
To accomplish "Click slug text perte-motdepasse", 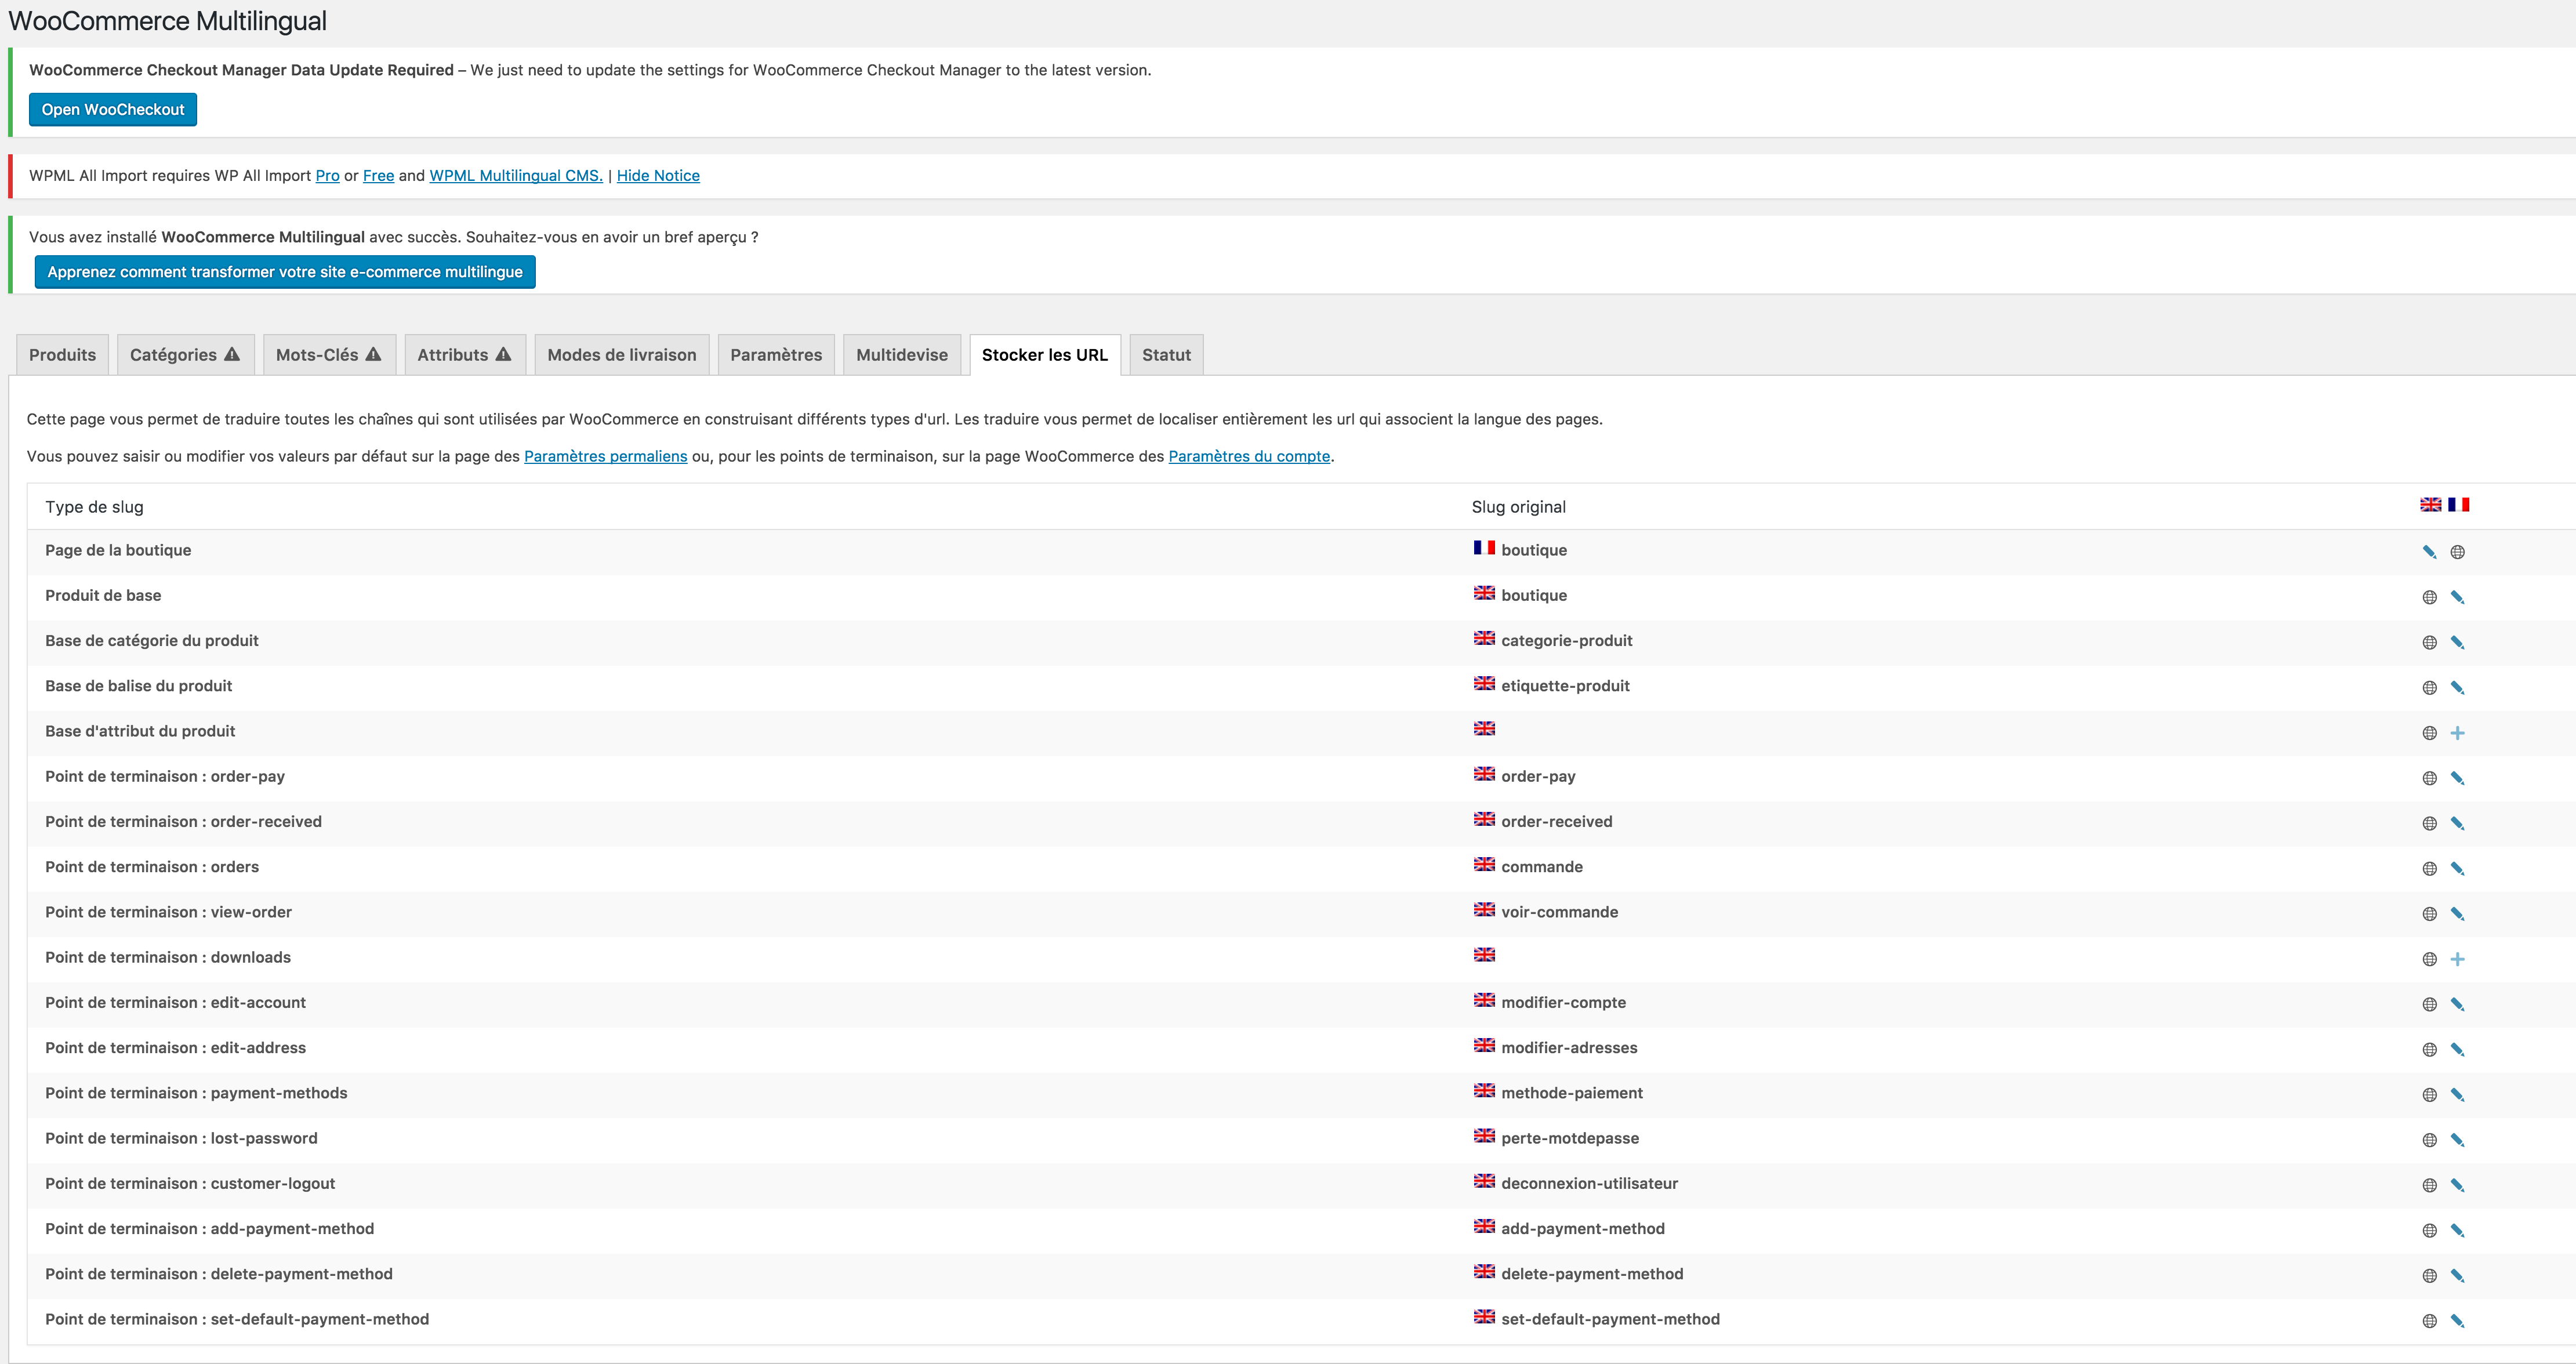I will coord(1570,1138).
